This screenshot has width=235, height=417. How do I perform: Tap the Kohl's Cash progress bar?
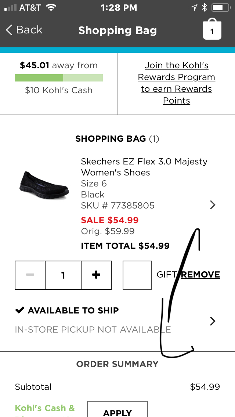59,78
